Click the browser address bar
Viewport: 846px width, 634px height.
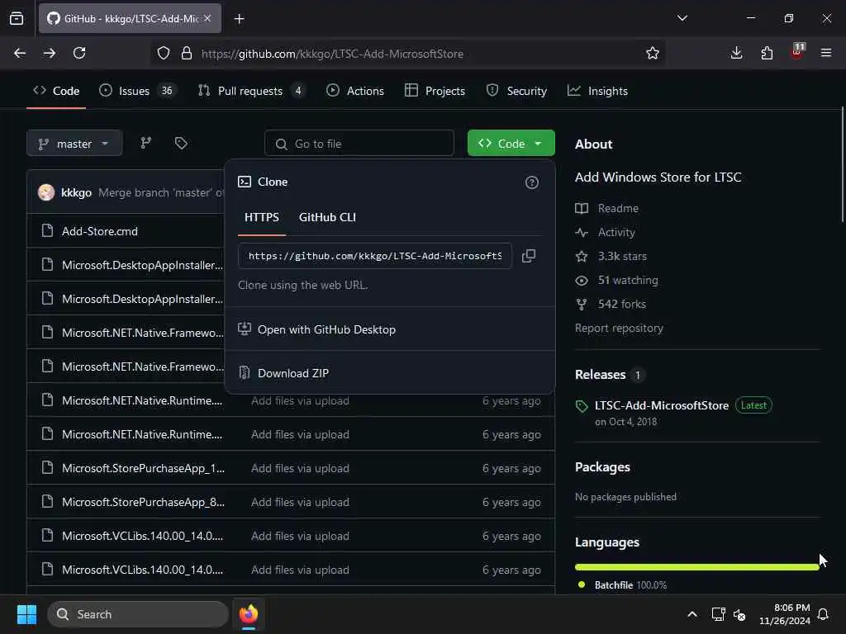coord(408,54)
